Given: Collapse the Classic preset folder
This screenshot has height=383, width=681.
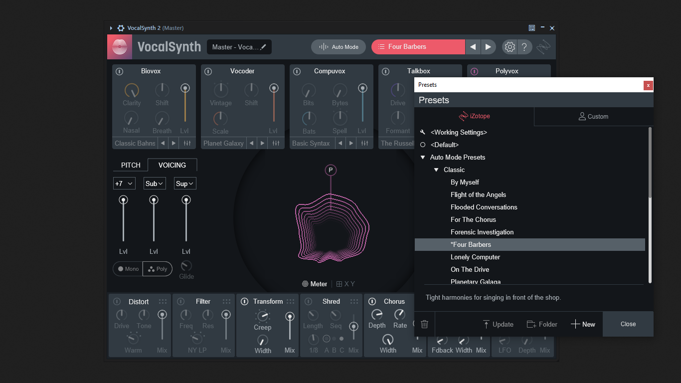Looking at the screenshot, I should pos(437,170).
